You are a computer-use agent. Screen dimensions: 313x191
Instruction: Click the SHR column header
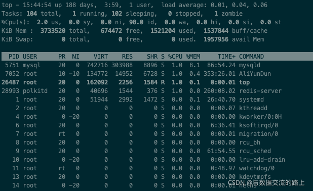(x=152, y=57)
